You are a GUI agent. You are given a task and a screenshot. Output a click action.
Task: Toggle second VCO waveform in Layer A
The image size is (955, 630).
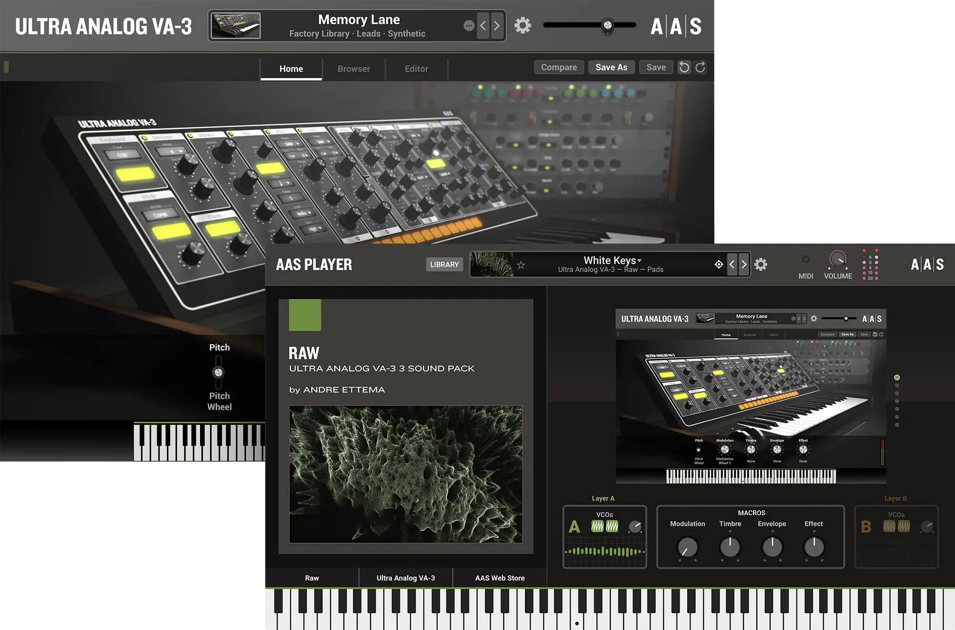tap(612, 526)
